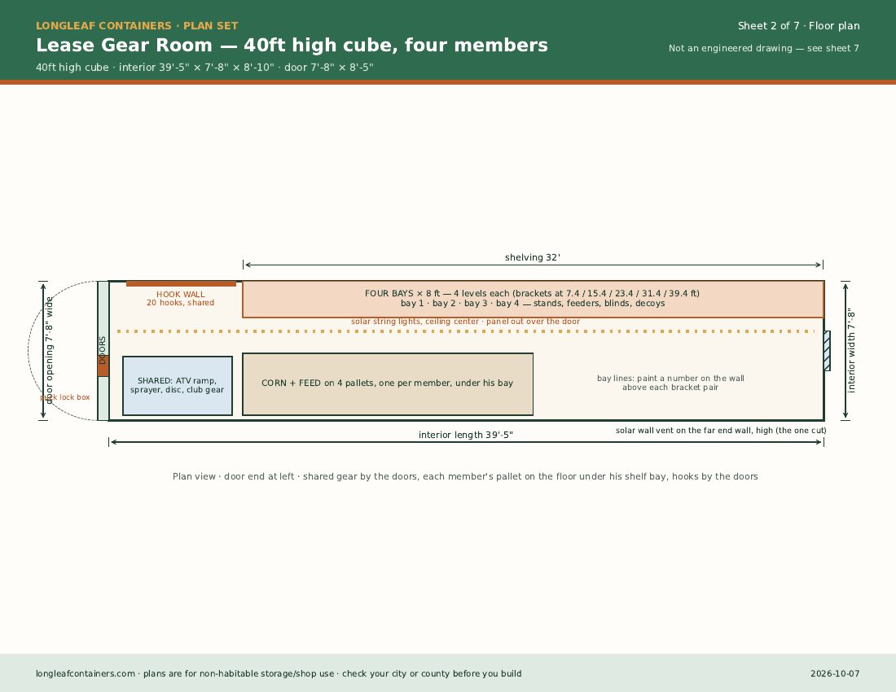The width and height of the screenshot is (896, 692).
Task: Click the 'CORN + FEED on 4 pallets' box
Action: click(x=388, y=384)
